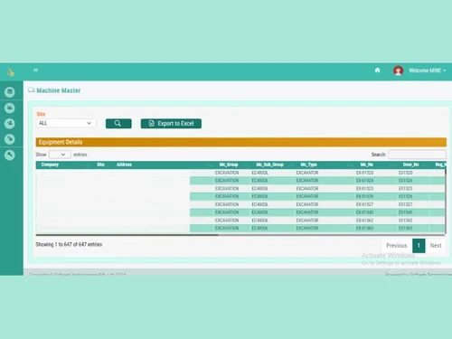Sort by Company column header

click(x=50, y=165)
